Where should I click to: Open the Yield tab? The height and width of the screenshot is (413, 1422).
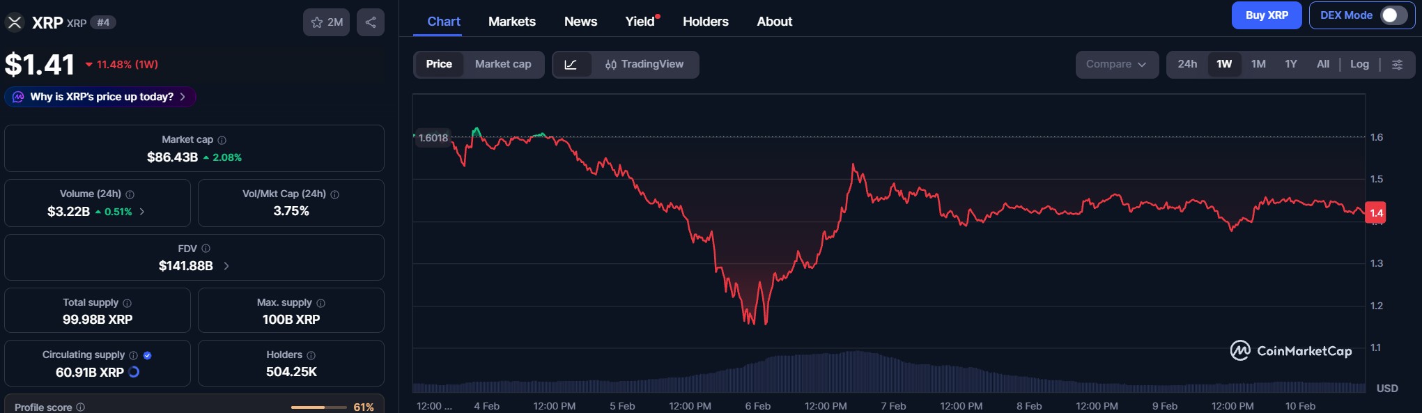[640, 22]
